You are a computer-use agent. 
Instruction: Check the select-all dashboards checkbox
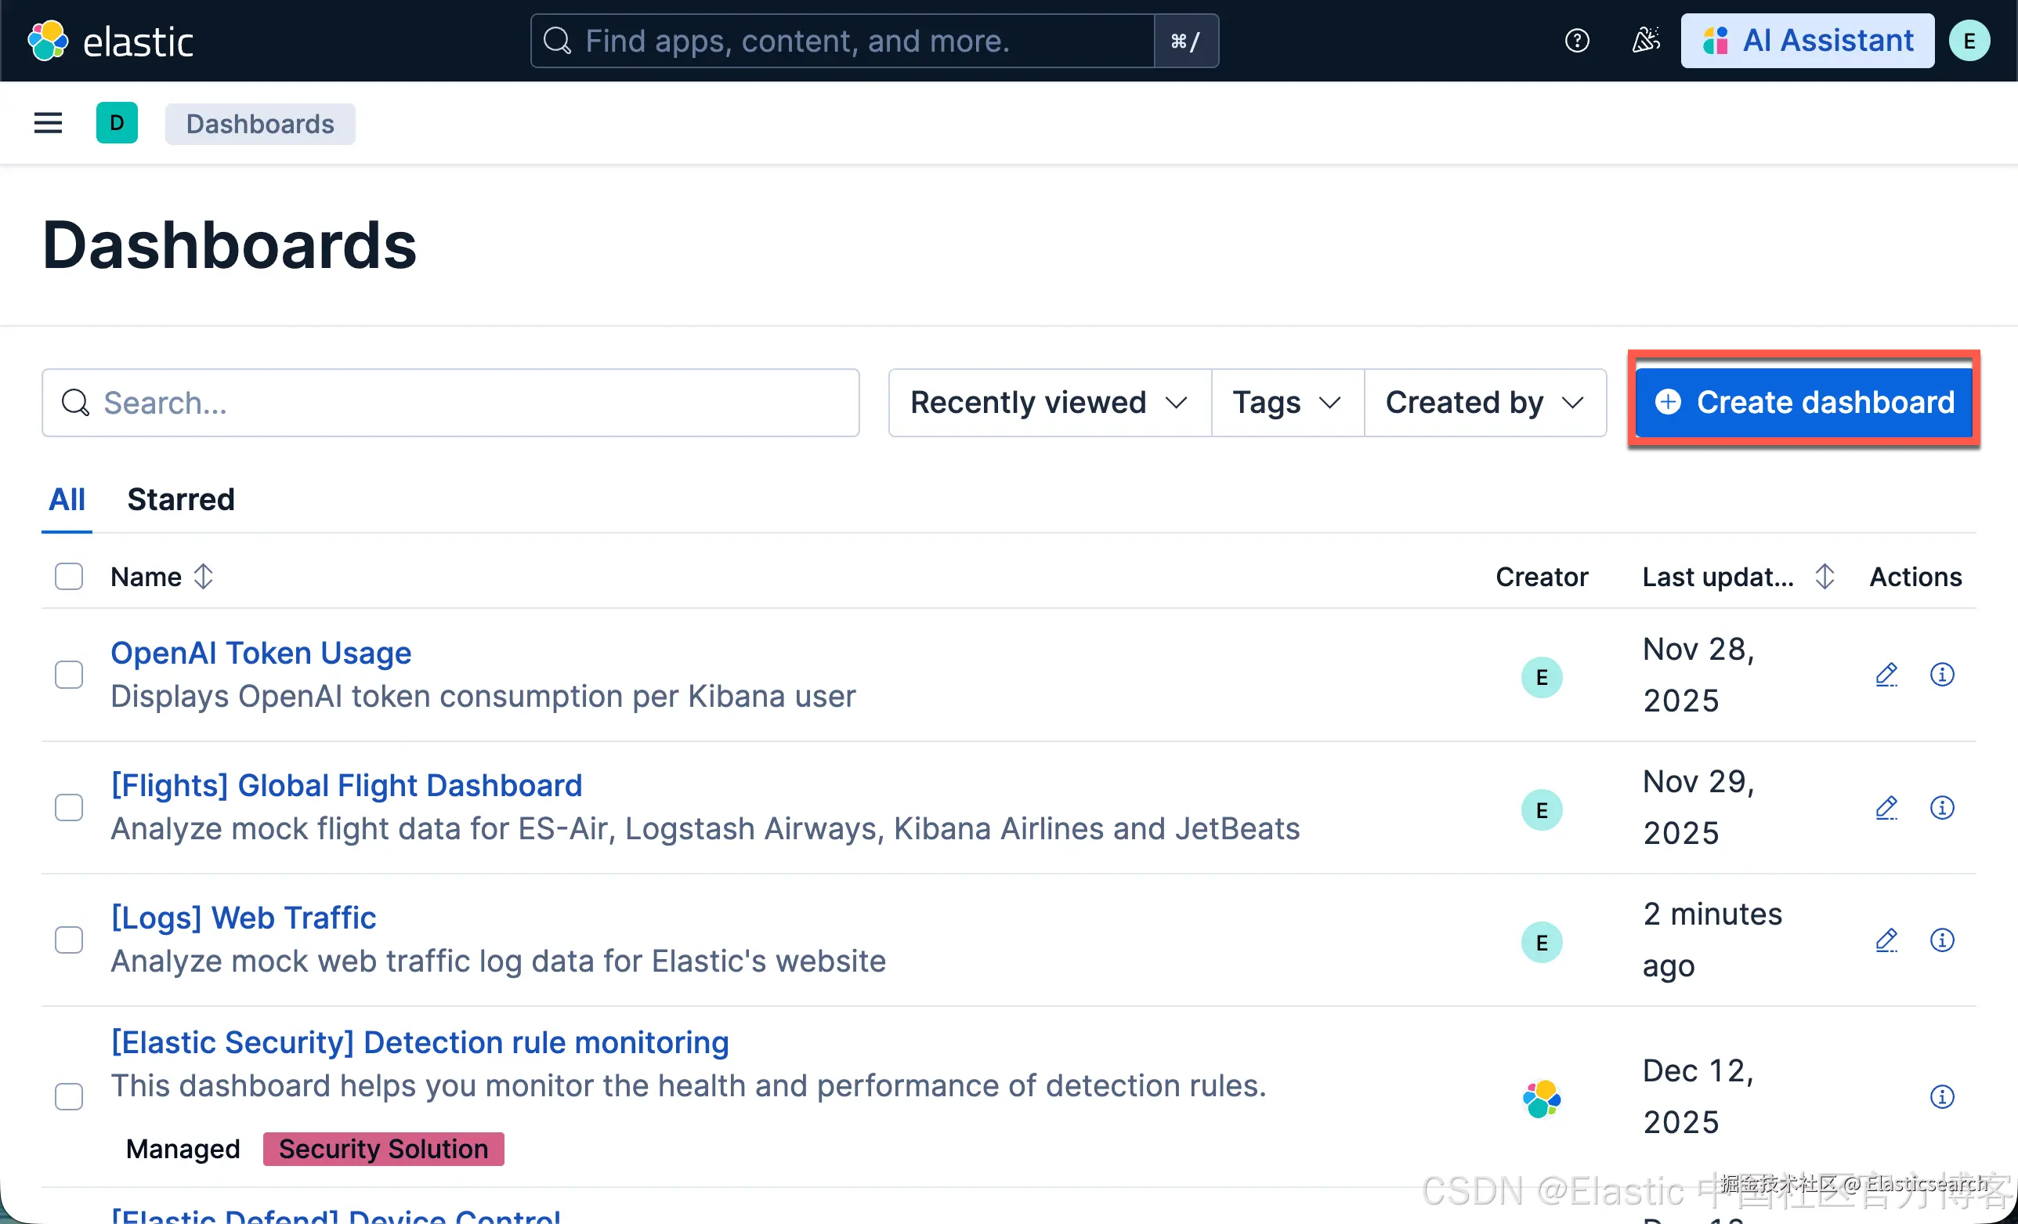pos(69,577)
